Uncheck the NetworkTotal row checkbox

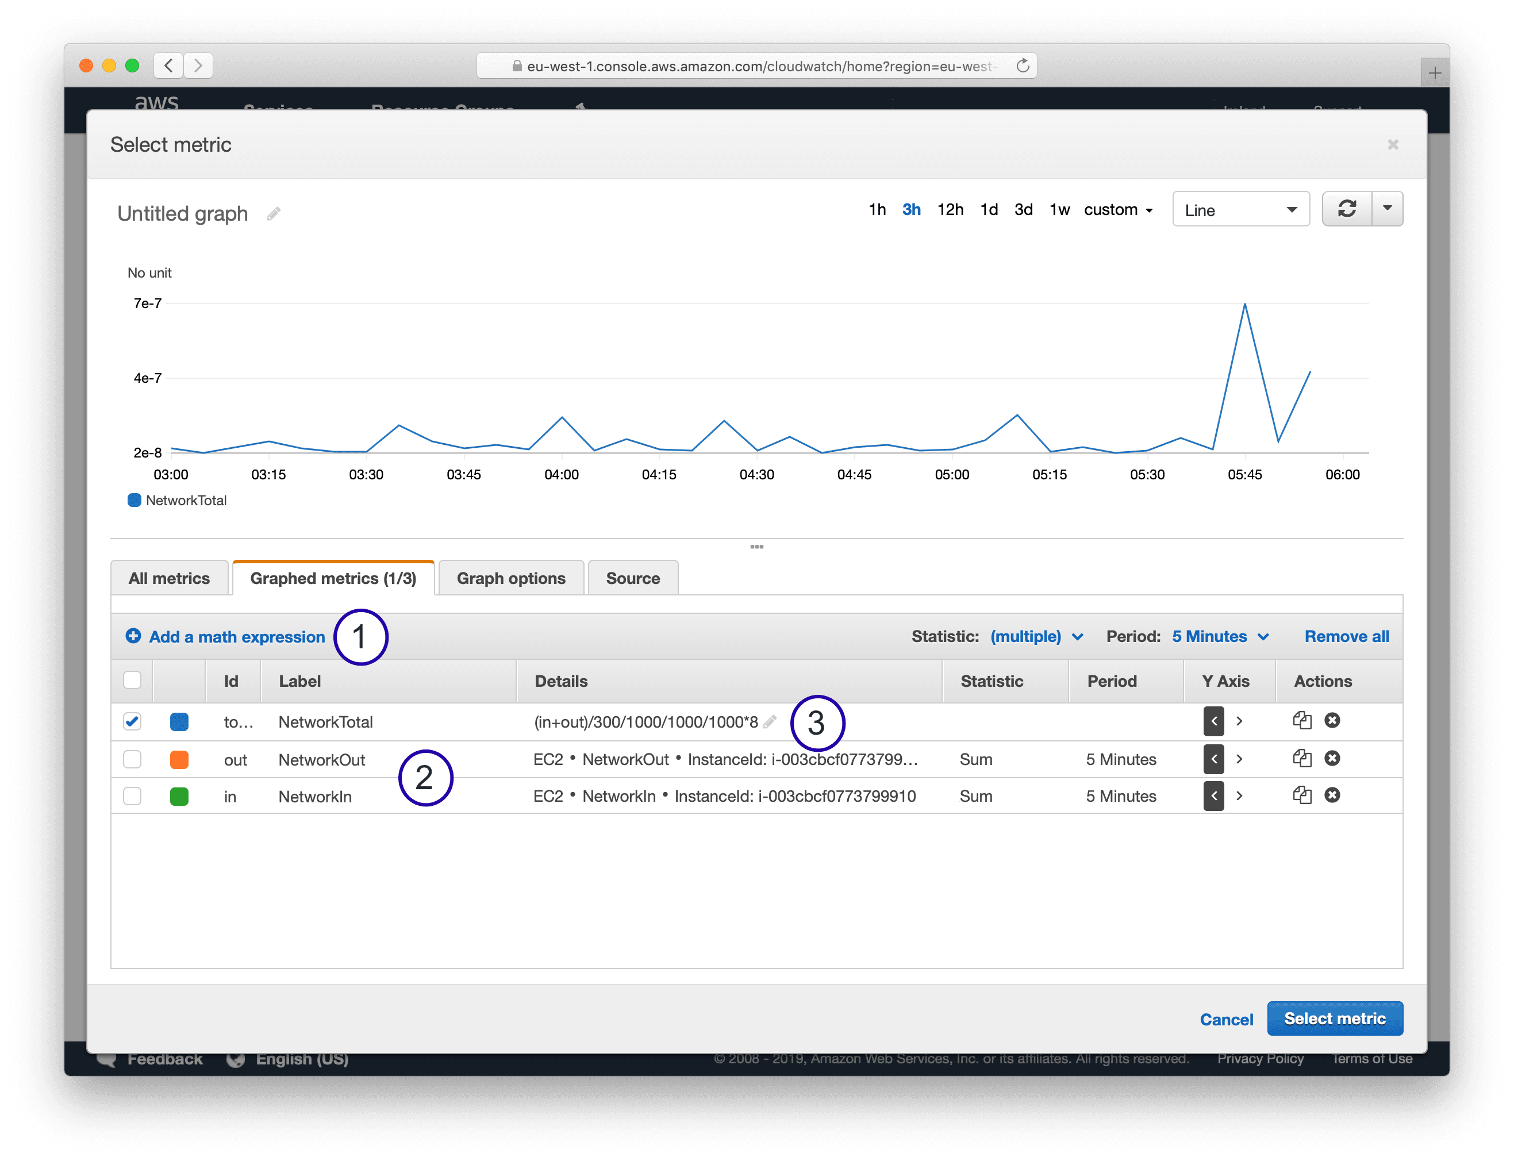(132, 721)
